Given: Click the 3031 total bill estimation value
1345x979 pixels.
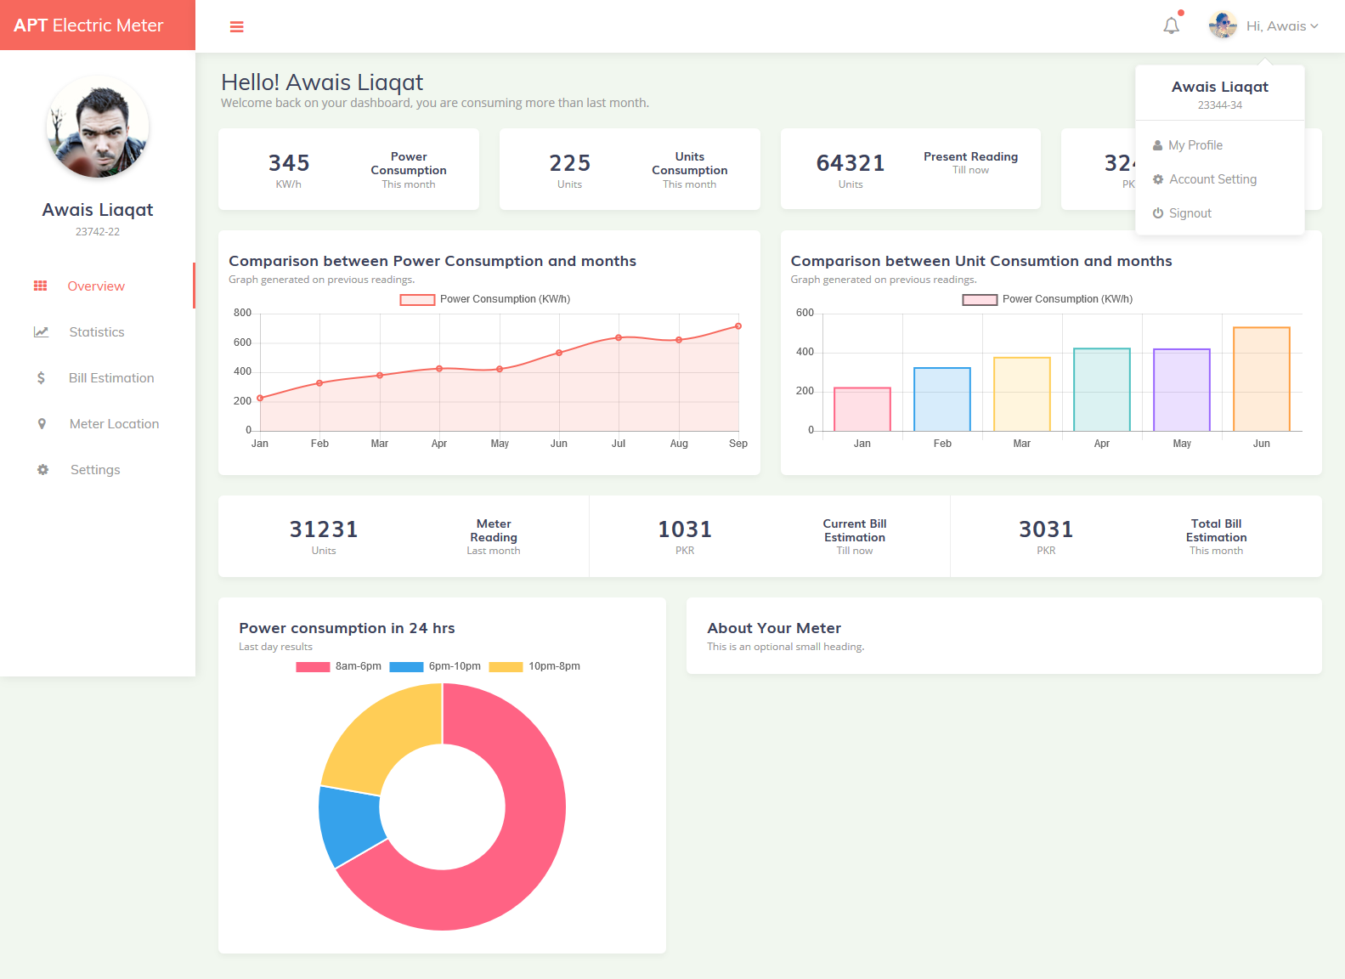Looking at the screenshot, I should coord(1046,529).
